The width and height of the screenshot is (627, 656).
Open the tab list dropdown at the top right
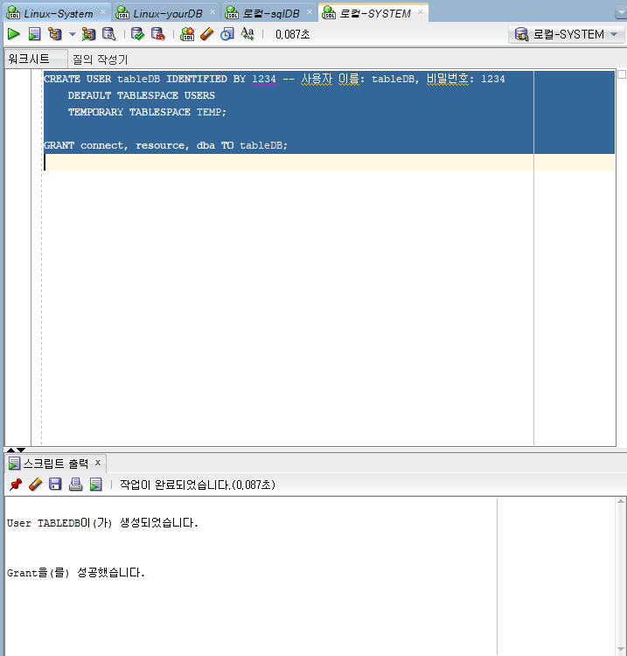tap(621, 13)
